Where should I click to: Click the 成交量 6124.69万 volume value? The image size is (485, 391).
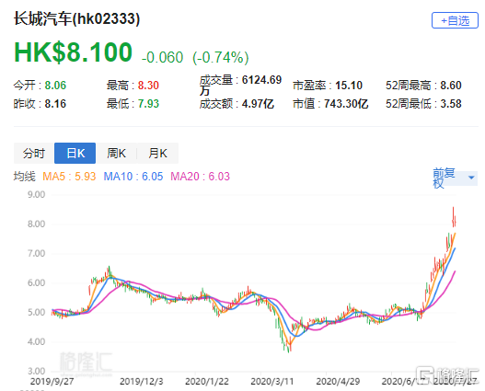click(240, 85)
